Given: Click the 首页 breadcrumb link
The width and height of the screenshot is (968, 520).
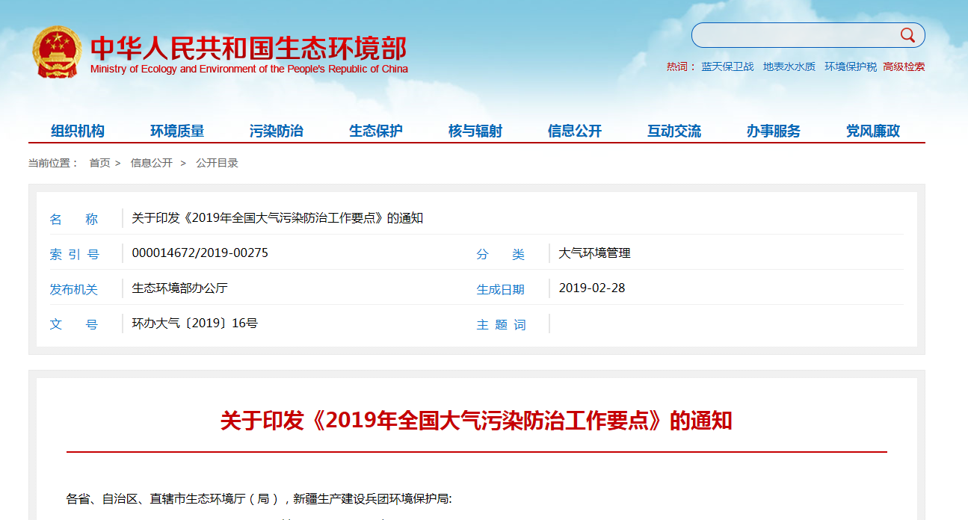Looking at the screenshot, I should pyautogui.click(x=99, y=163).
